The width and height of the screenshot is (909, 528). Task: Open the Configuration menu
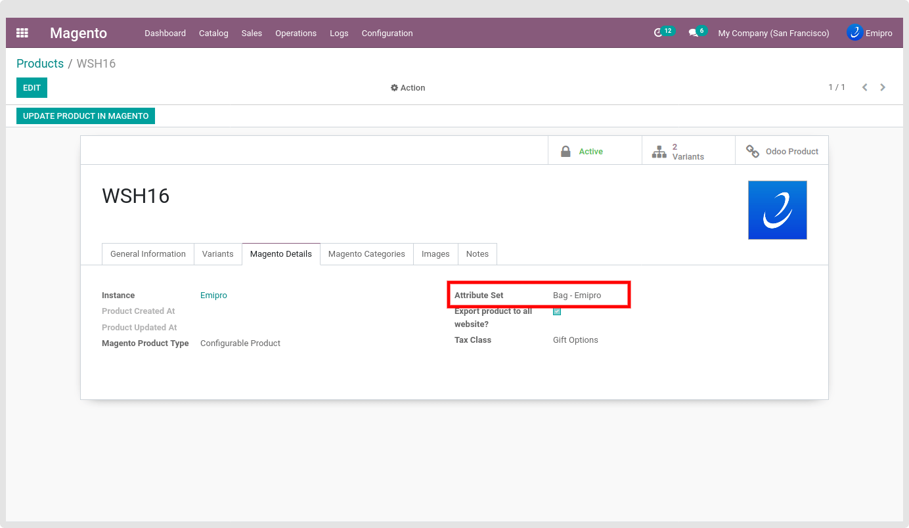pyautogui.click(x=387, y=33)
